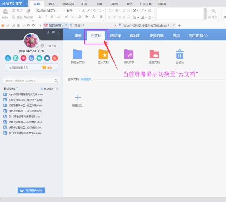Click the 粘贴 paste icon

point(6,12)
